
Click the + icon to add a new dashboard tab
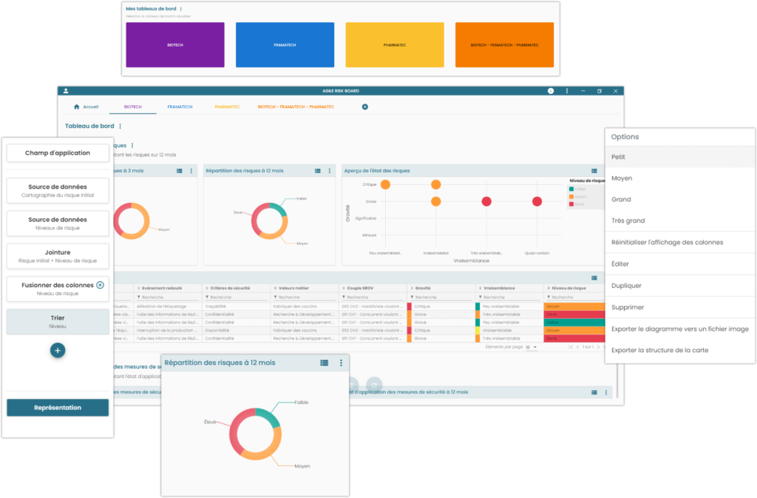[x=364, y=107]
